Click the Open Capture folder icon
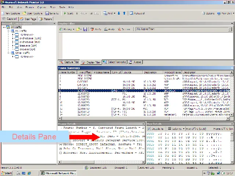The height and width of the screenshot is (176, 235). pos(24,13)
